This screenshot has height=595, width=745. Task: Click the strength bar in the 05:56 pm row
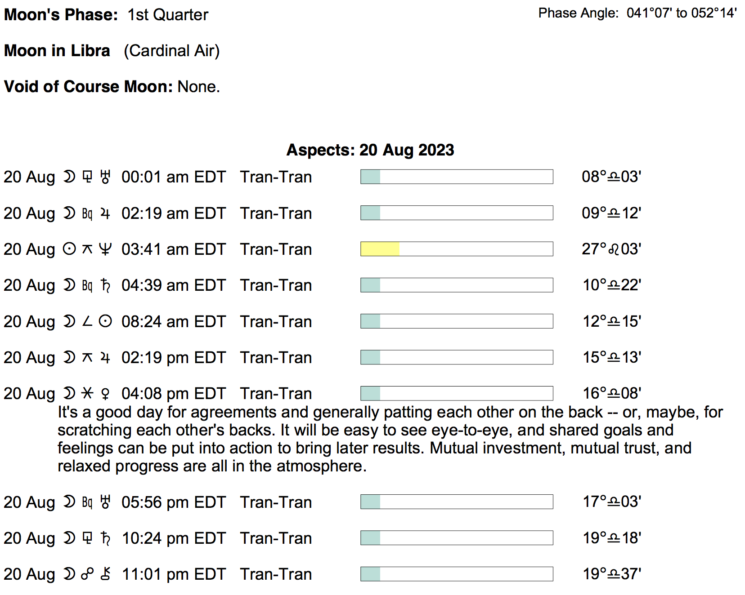point(457,502)
